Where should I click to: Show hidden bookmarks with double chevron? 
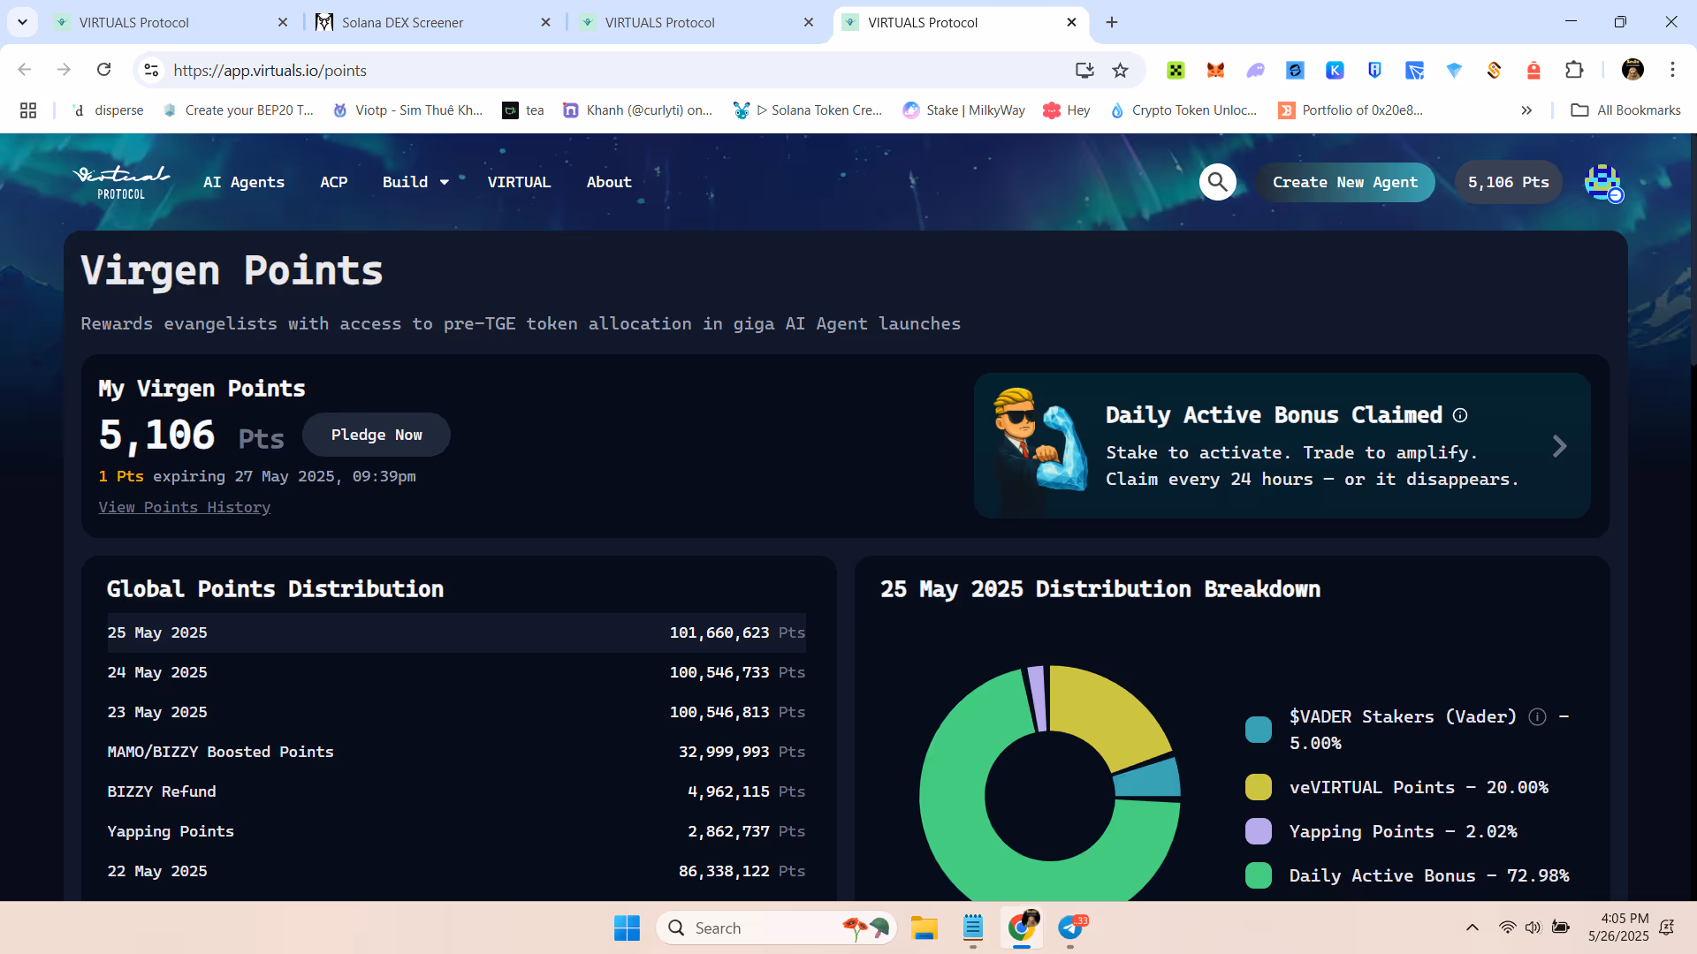pos(1526,110)
